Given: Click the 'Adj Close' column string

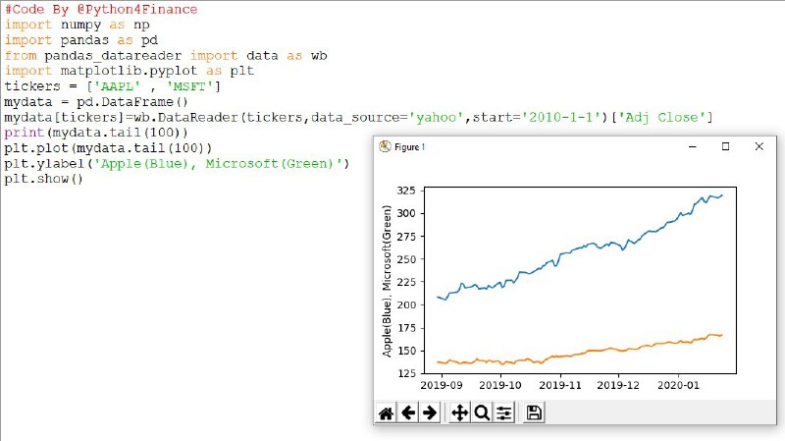Looking at the screenshot, I should tap(661, 117).
